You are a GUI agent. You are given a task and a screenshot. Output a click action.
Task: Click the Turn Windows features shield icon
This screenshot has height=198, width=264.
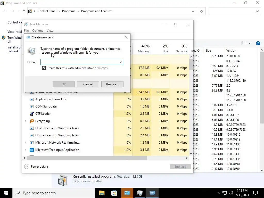pos(4,38)
